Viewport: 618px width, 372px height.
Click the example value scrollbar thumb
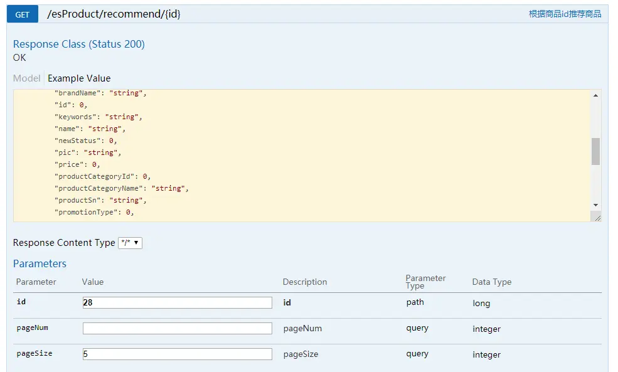[595, 151]
